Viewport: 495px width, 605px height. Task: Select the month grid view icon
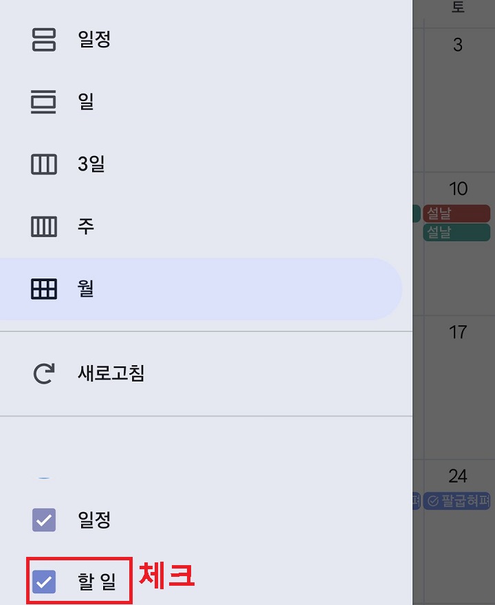click(x=43, y=289)
